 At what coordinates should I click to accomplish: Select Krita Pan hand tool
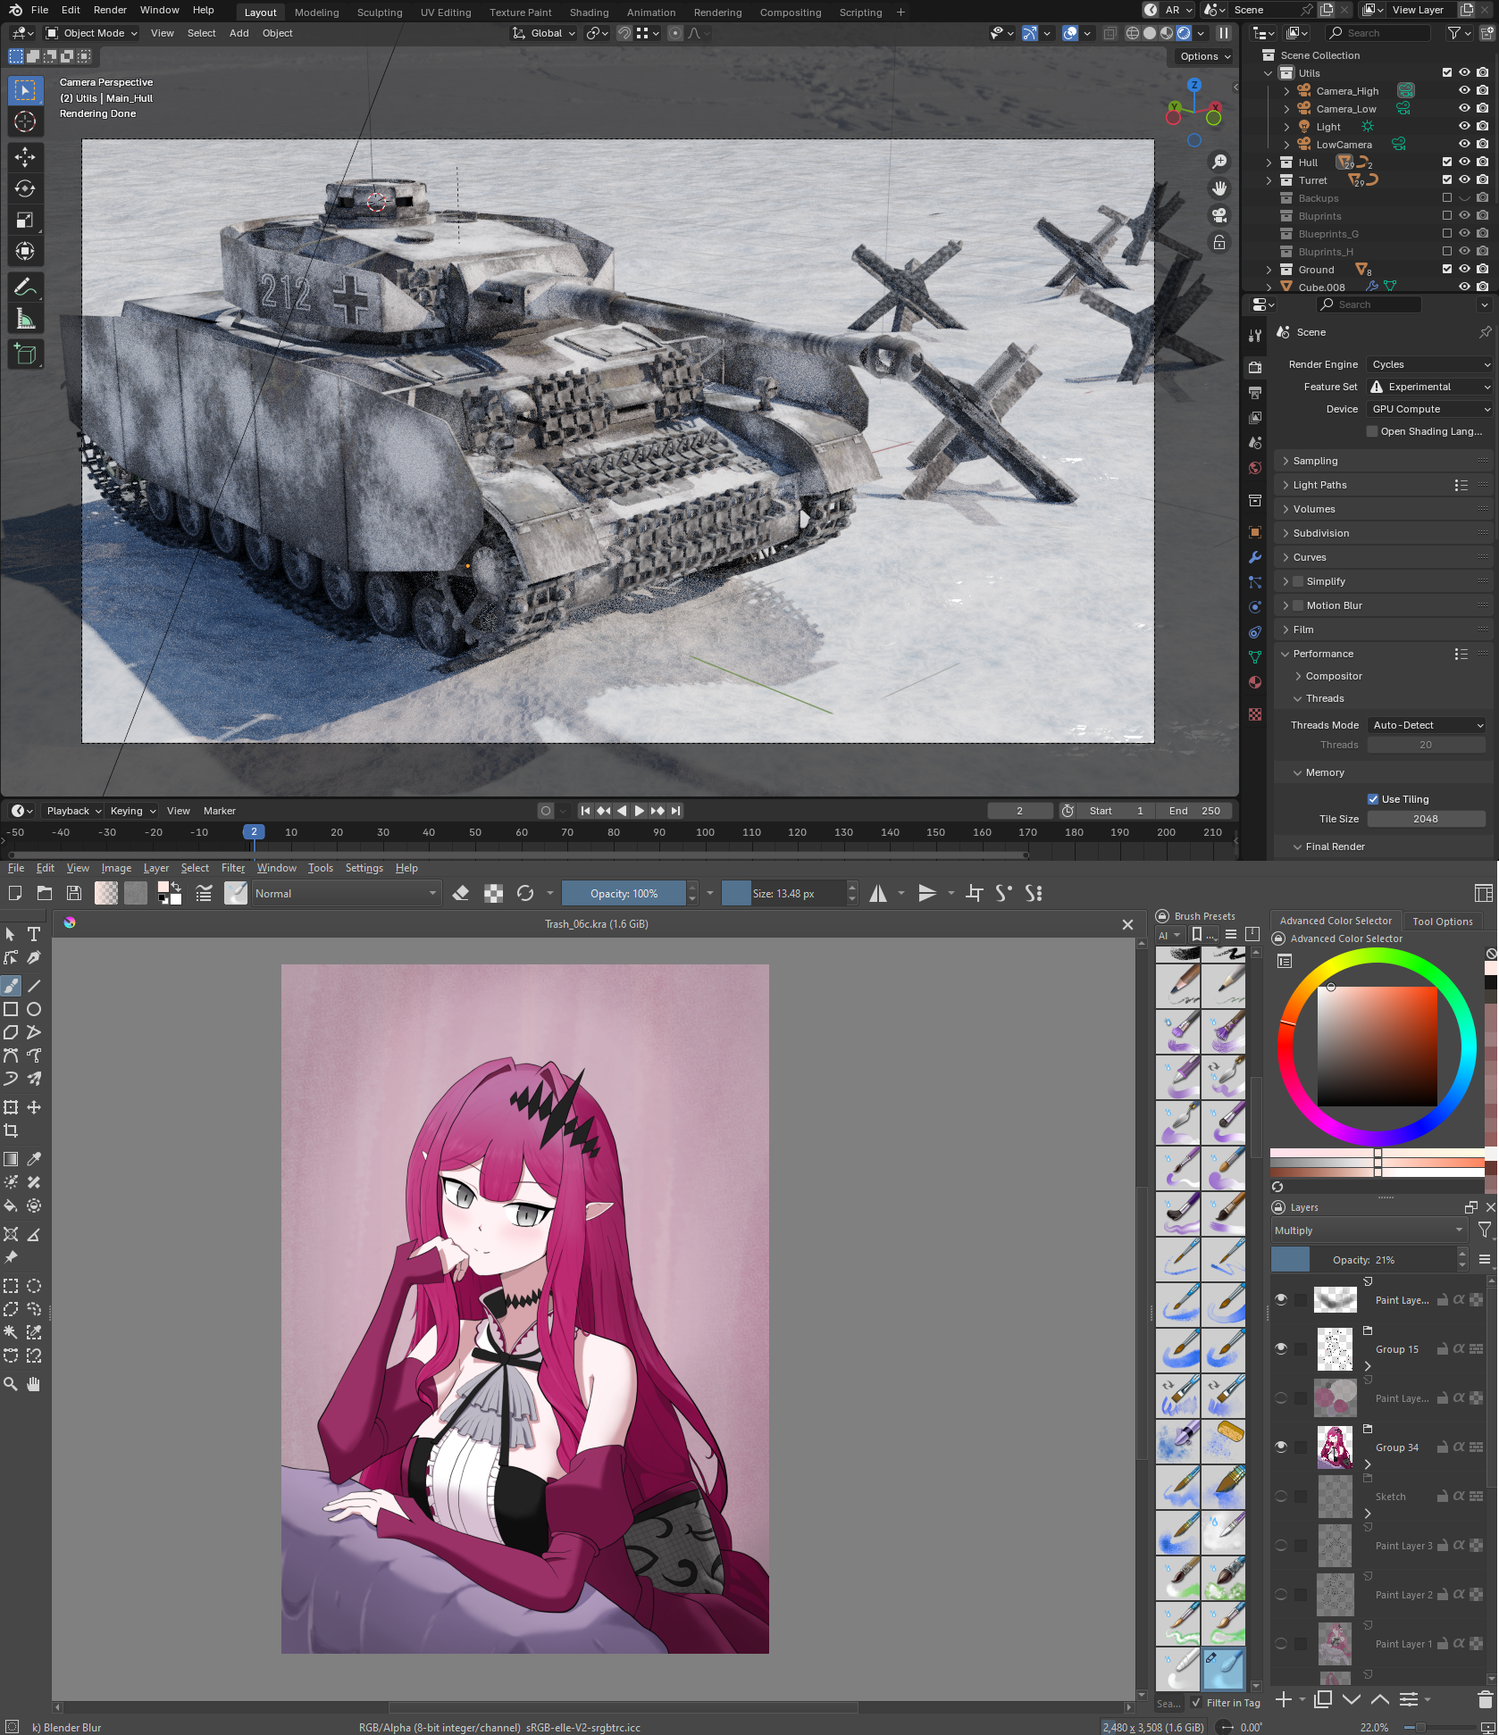tap(34, 1384)
